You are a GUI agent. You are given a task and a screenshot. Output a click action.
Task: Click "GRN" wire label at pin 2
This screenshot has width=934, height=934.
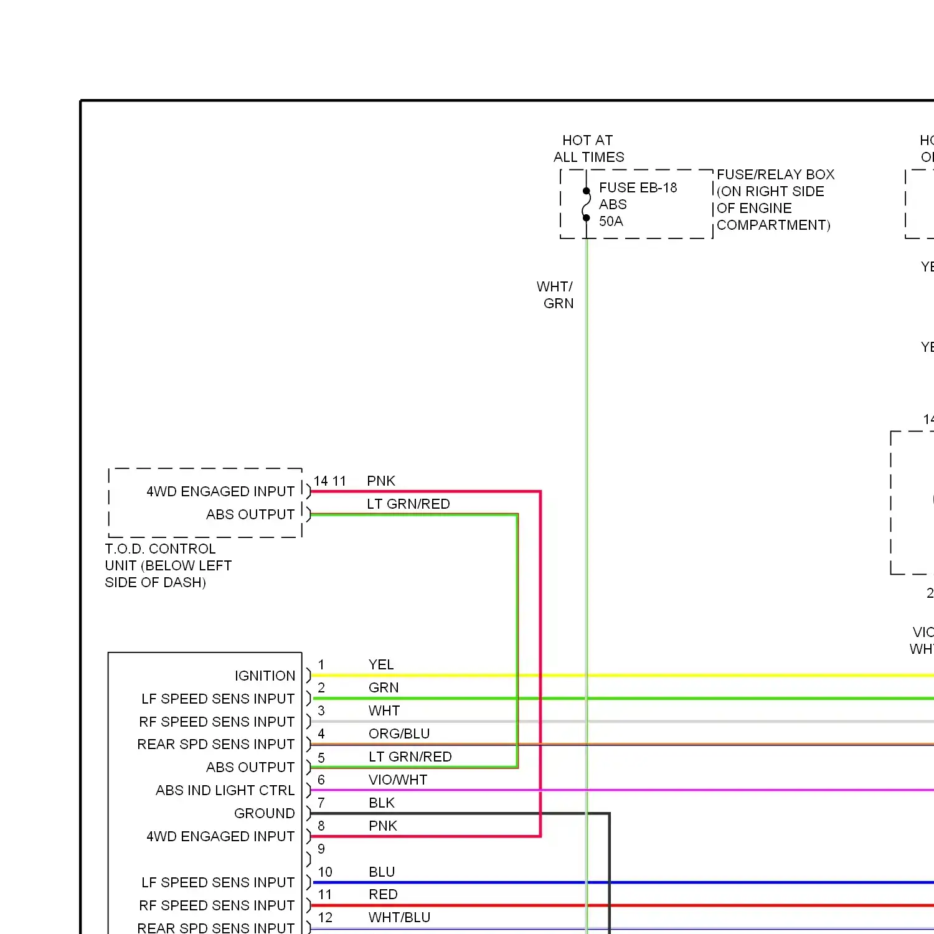pyautogui.click(x=384, y=687)
